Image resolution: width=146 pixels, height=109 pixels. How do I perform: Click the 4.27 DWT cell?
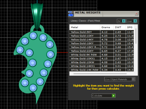point(120,51)
